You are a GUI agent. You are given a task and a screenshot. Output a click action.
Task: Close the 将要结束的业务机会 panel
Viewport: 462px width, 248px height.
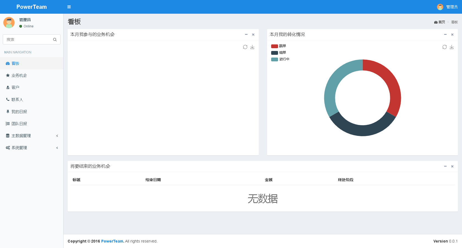[x=452, y=166]
